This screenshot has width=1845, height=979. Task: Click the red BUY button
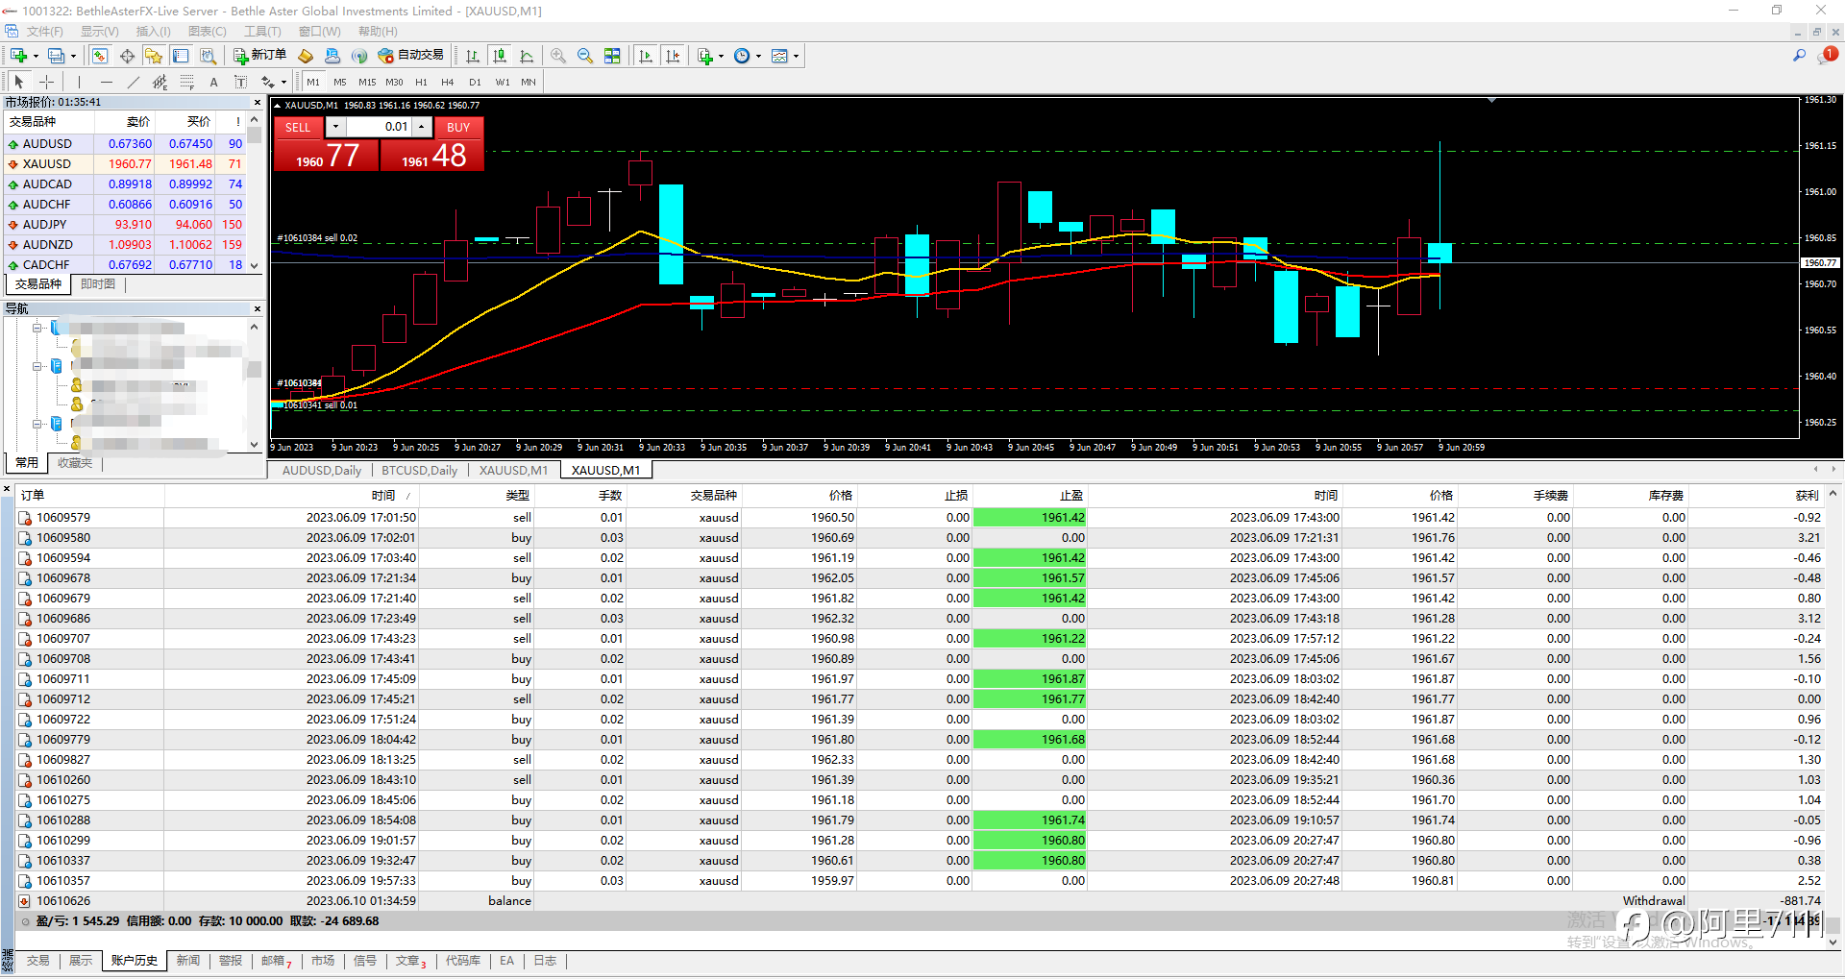point(458,127)
